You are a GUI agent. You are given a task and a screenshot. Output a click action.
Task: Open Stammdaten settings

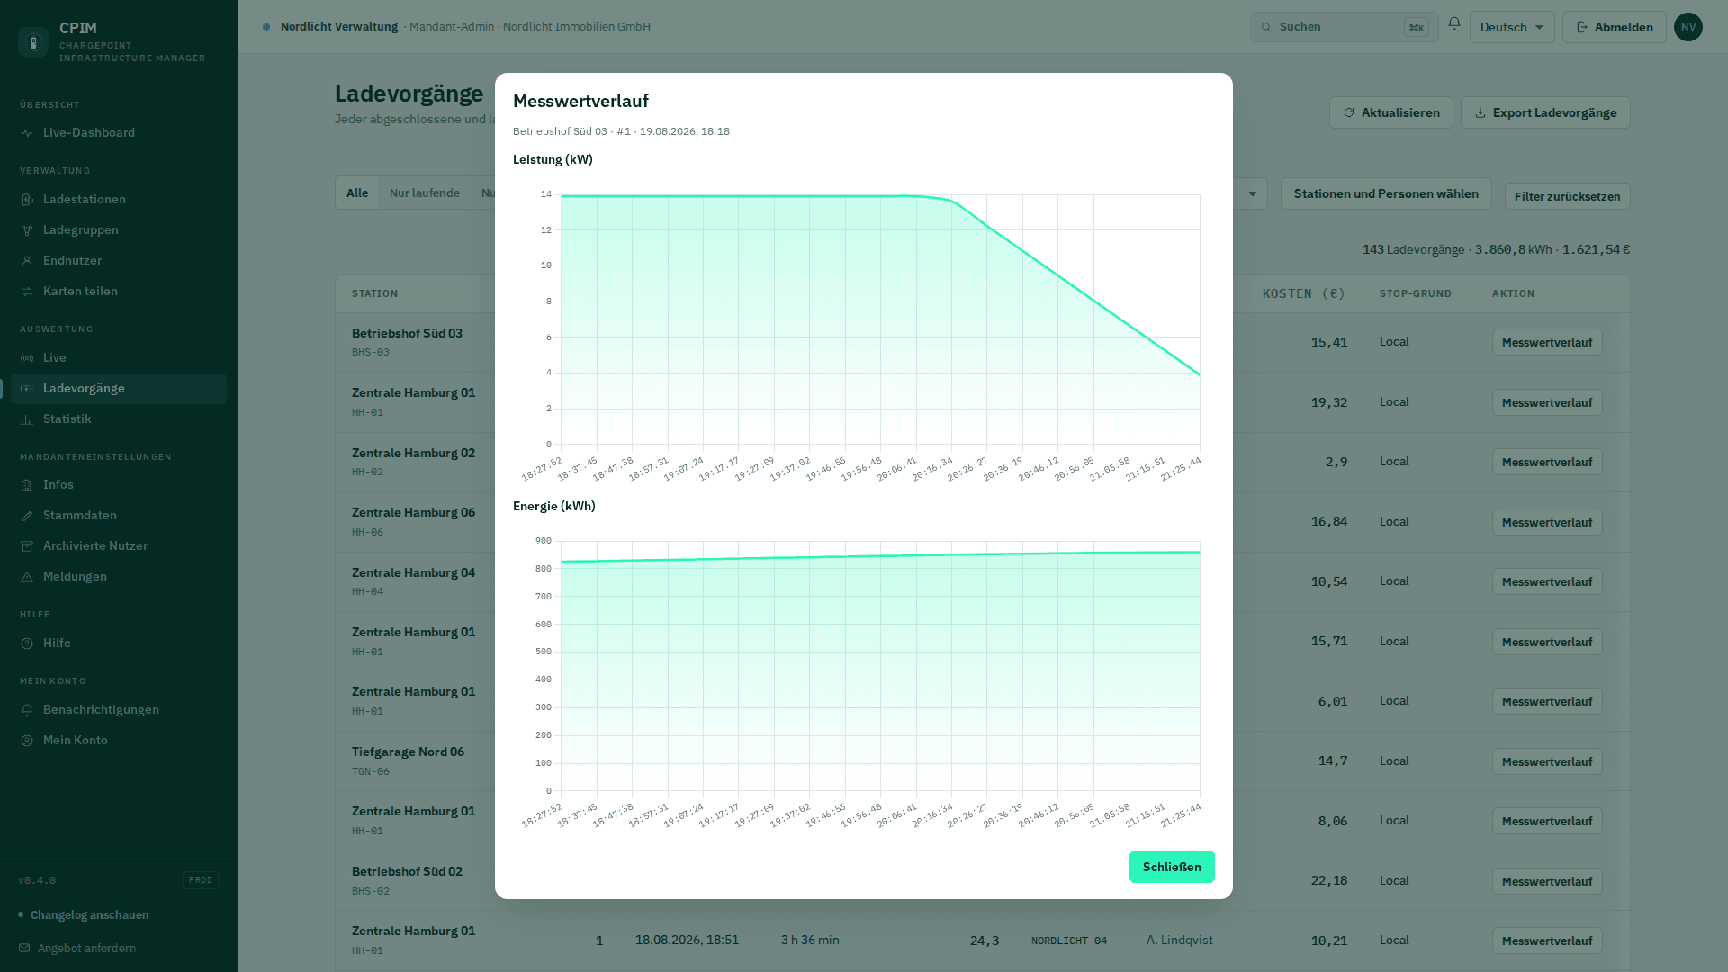pos(119,515)
